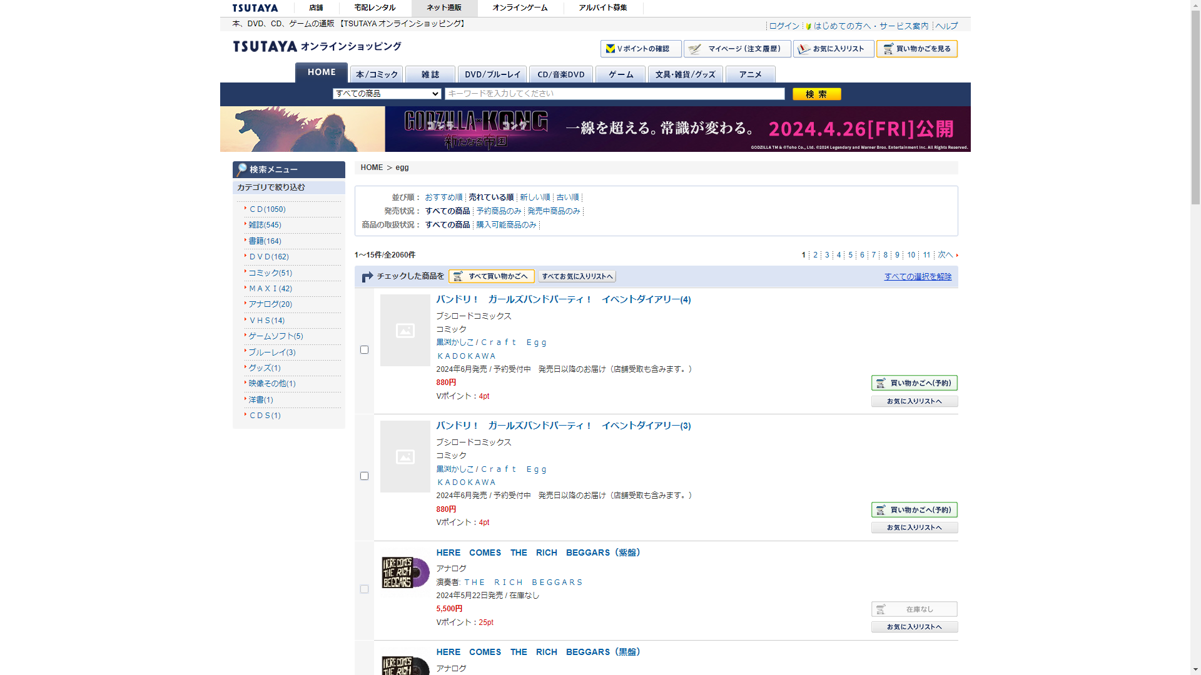Screen dimensions: 1201x675
Task: Click the keyword search input field
Action: [x=614, y=94]
